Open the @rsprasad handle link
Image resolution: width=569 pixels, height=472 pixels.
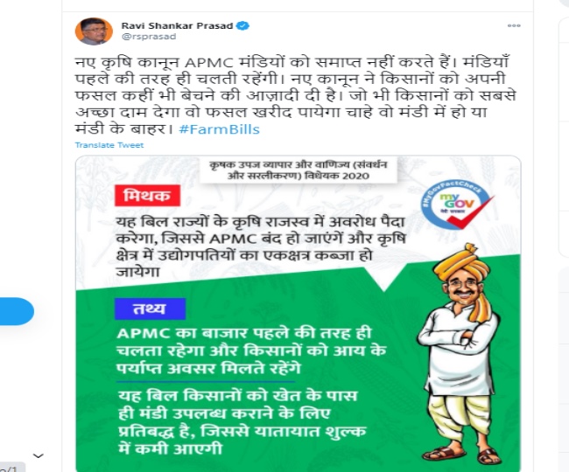[x=149, y=37]
